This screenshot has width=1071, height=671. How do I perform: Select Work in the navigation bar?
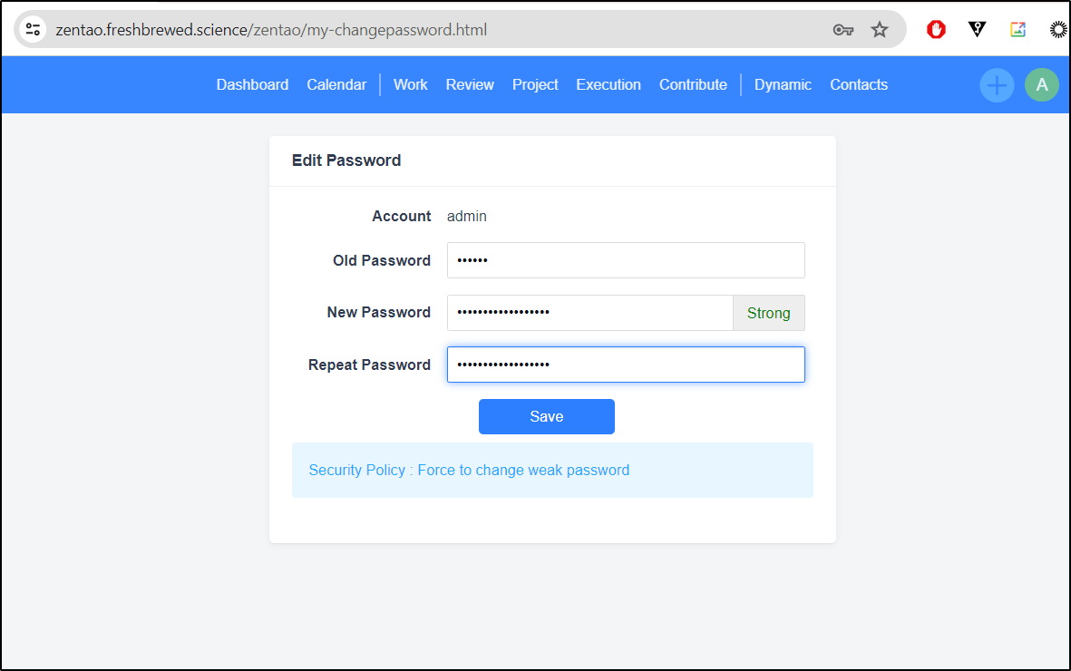pos(411,84)
